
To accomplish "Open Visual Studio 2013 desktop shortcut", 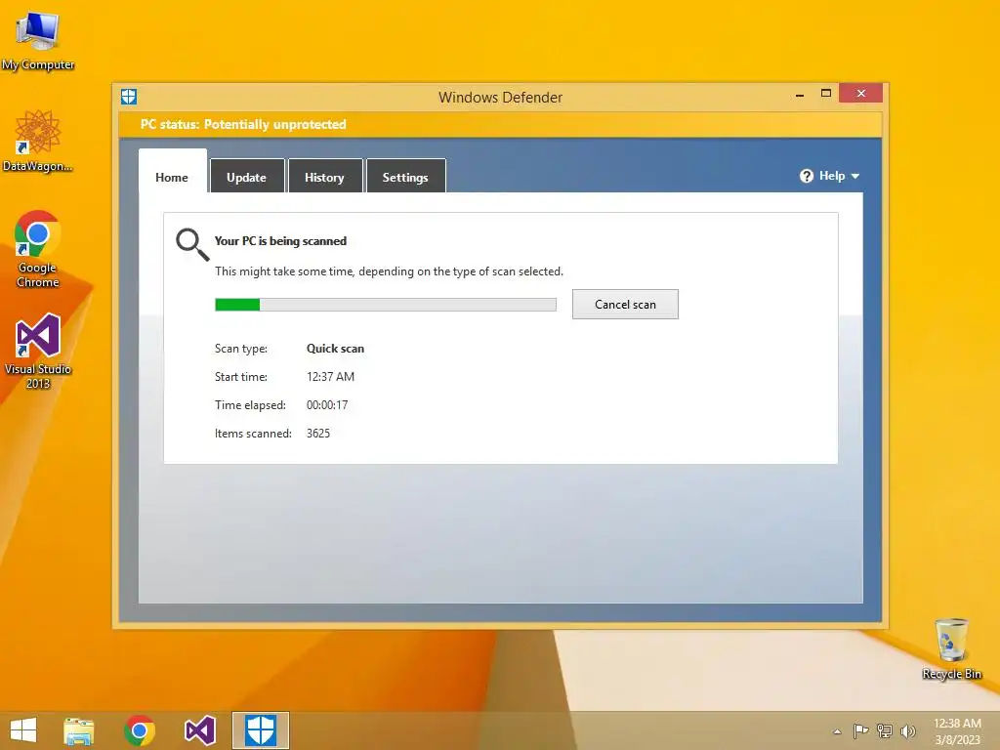I will [38, 351].
